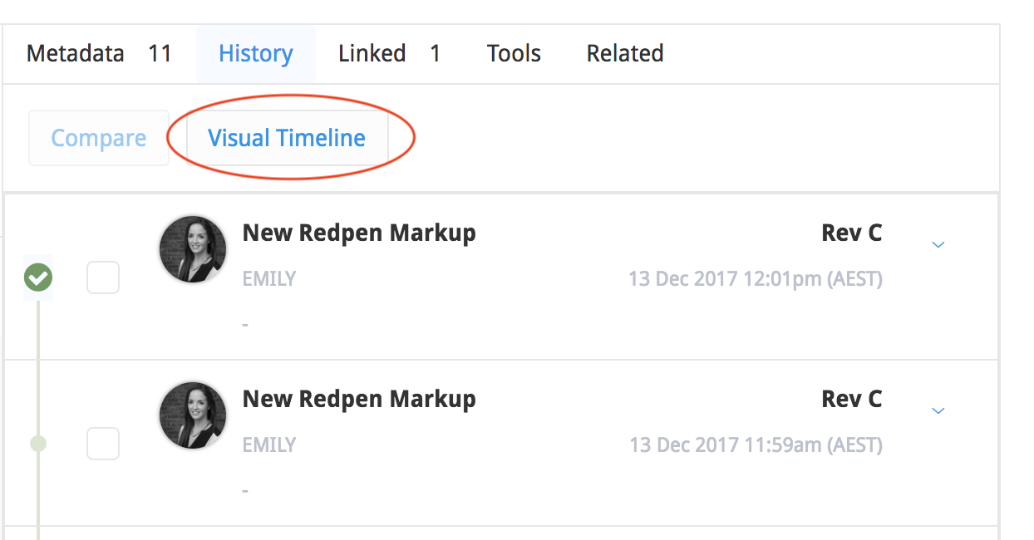Viewport: 1034px width, 540px height.
Task: Click the New Redpen Markup title at 12:01pm
Action: 359,233
